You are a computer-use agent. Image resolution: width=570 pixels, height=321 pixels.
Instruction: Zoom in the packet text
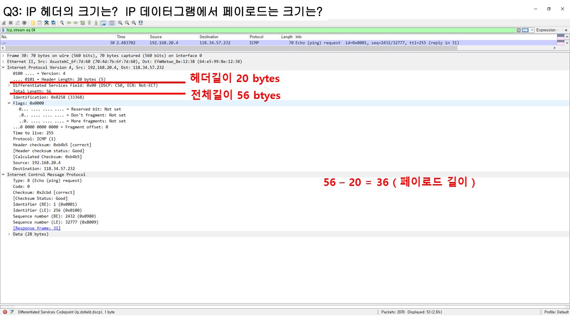120,23
